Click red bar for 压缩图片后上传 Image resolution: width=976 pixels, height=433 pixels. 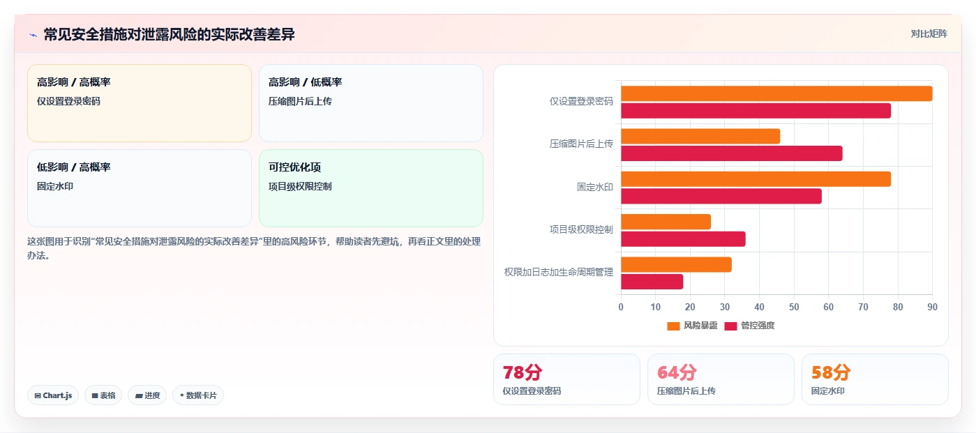[732, 153]
